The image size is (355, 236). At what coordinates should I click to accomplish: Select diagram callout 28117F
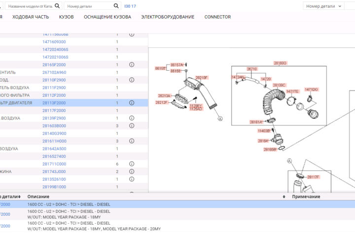tap(313, 177)
